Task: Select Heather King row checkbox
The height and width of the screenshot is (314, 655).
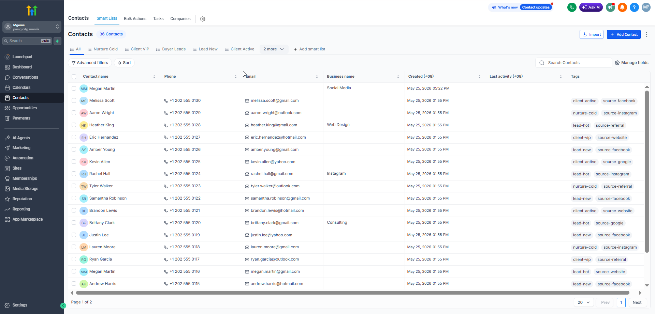Action: (x=74, y=125)
